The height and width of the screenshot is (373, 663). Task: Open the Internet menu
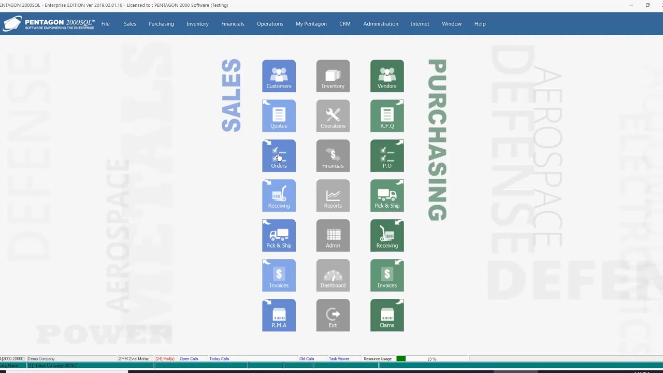420,24
